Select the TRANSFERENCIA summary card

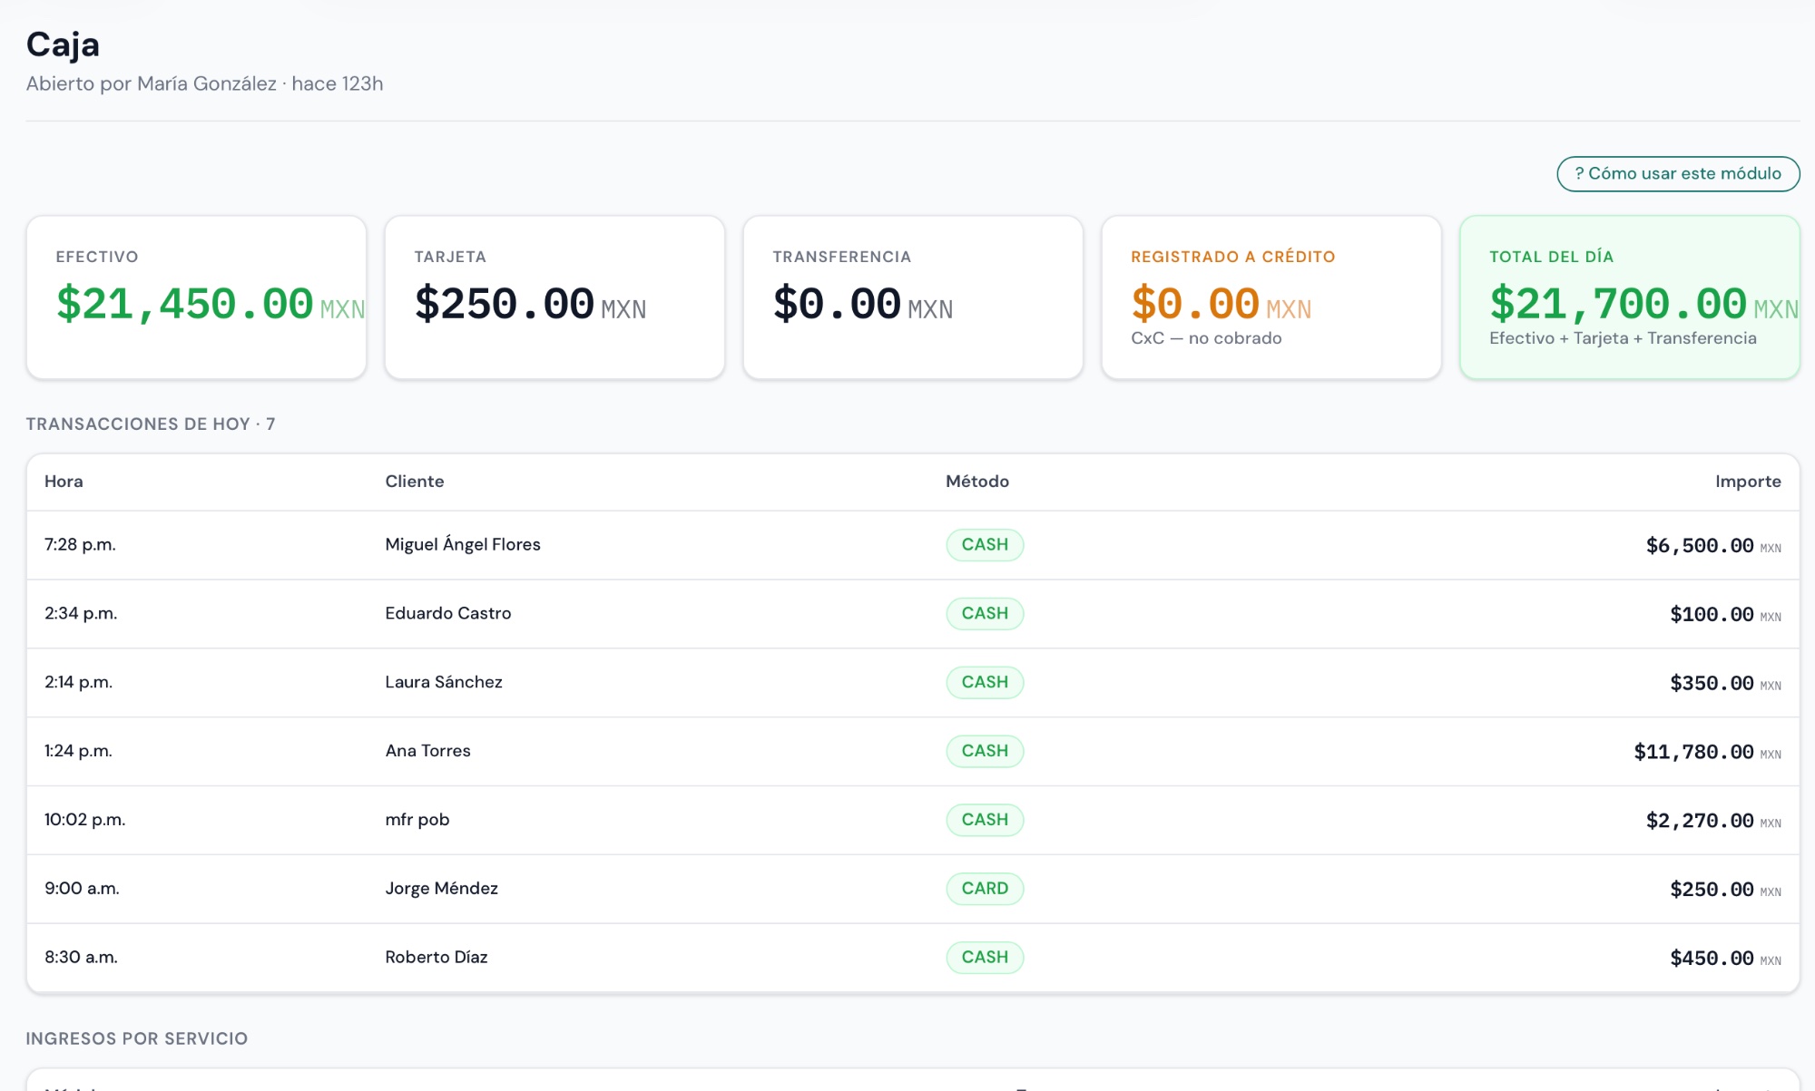(913, 297)
